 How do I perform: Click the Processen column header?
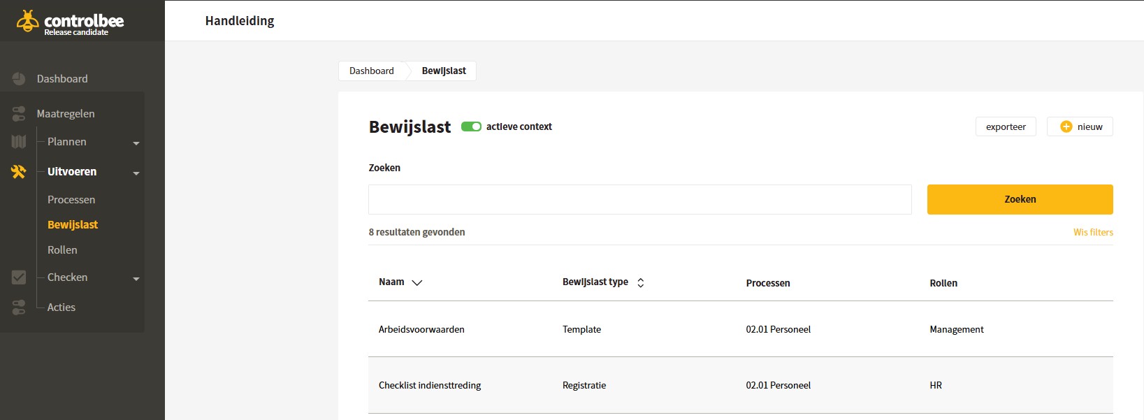coord(768,283)
